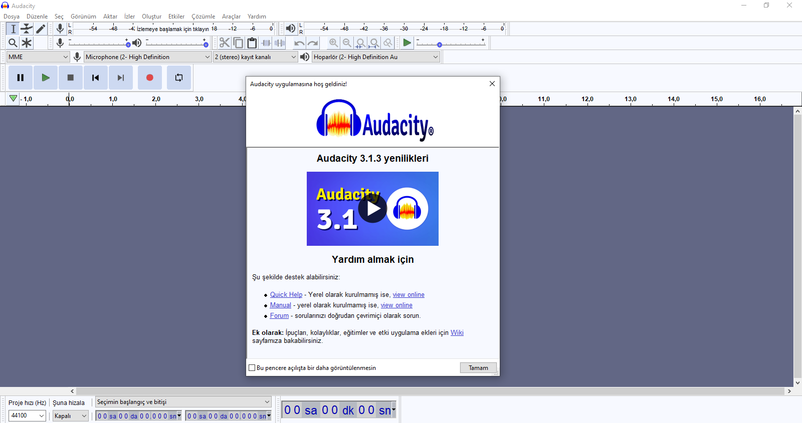Open the Dosya menu
The width and height of the screenshot is (802, 423).
tap(12, 17)
